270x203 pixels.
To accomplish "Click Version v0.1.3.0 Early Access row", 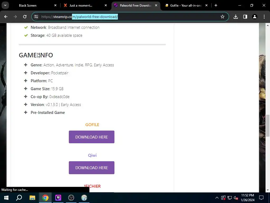I will click(56, 105).
